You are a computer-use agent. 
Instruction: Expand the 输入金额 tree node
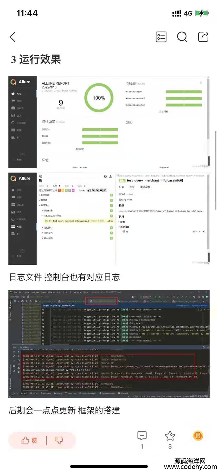tap(47, 238)
